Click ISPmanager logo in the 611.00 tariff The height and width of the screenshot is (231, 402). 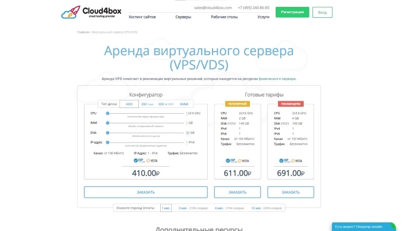pyautogui.click(x=231, y=161)
